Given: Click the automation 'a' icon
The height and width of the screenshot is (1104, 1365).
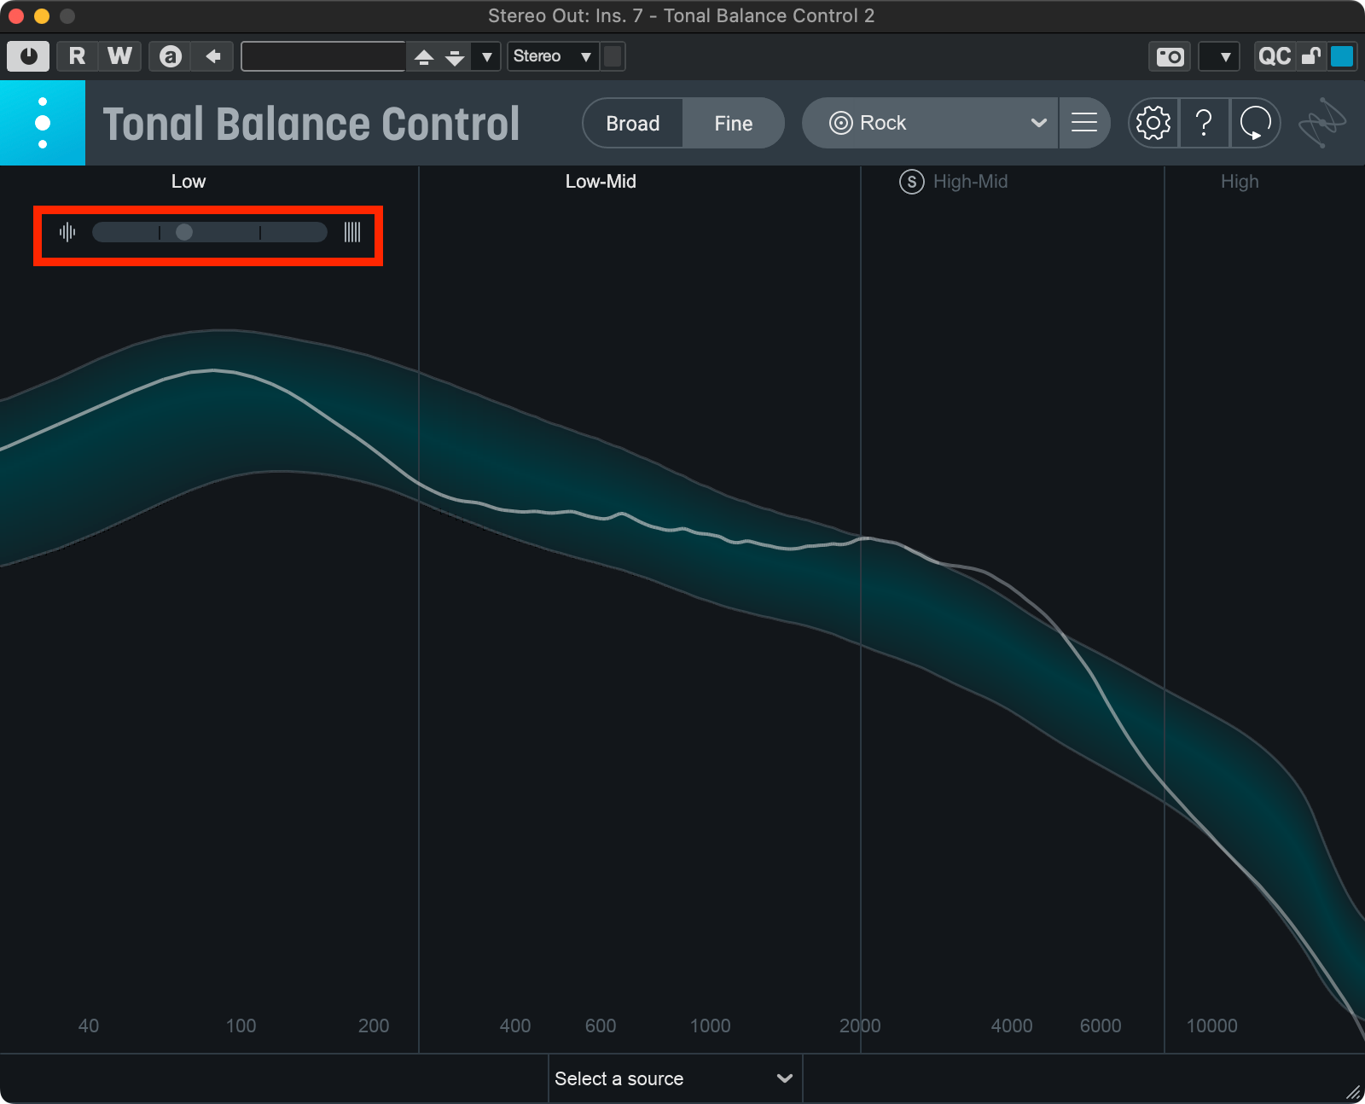Looking at the screenshot, I should 171,57.
